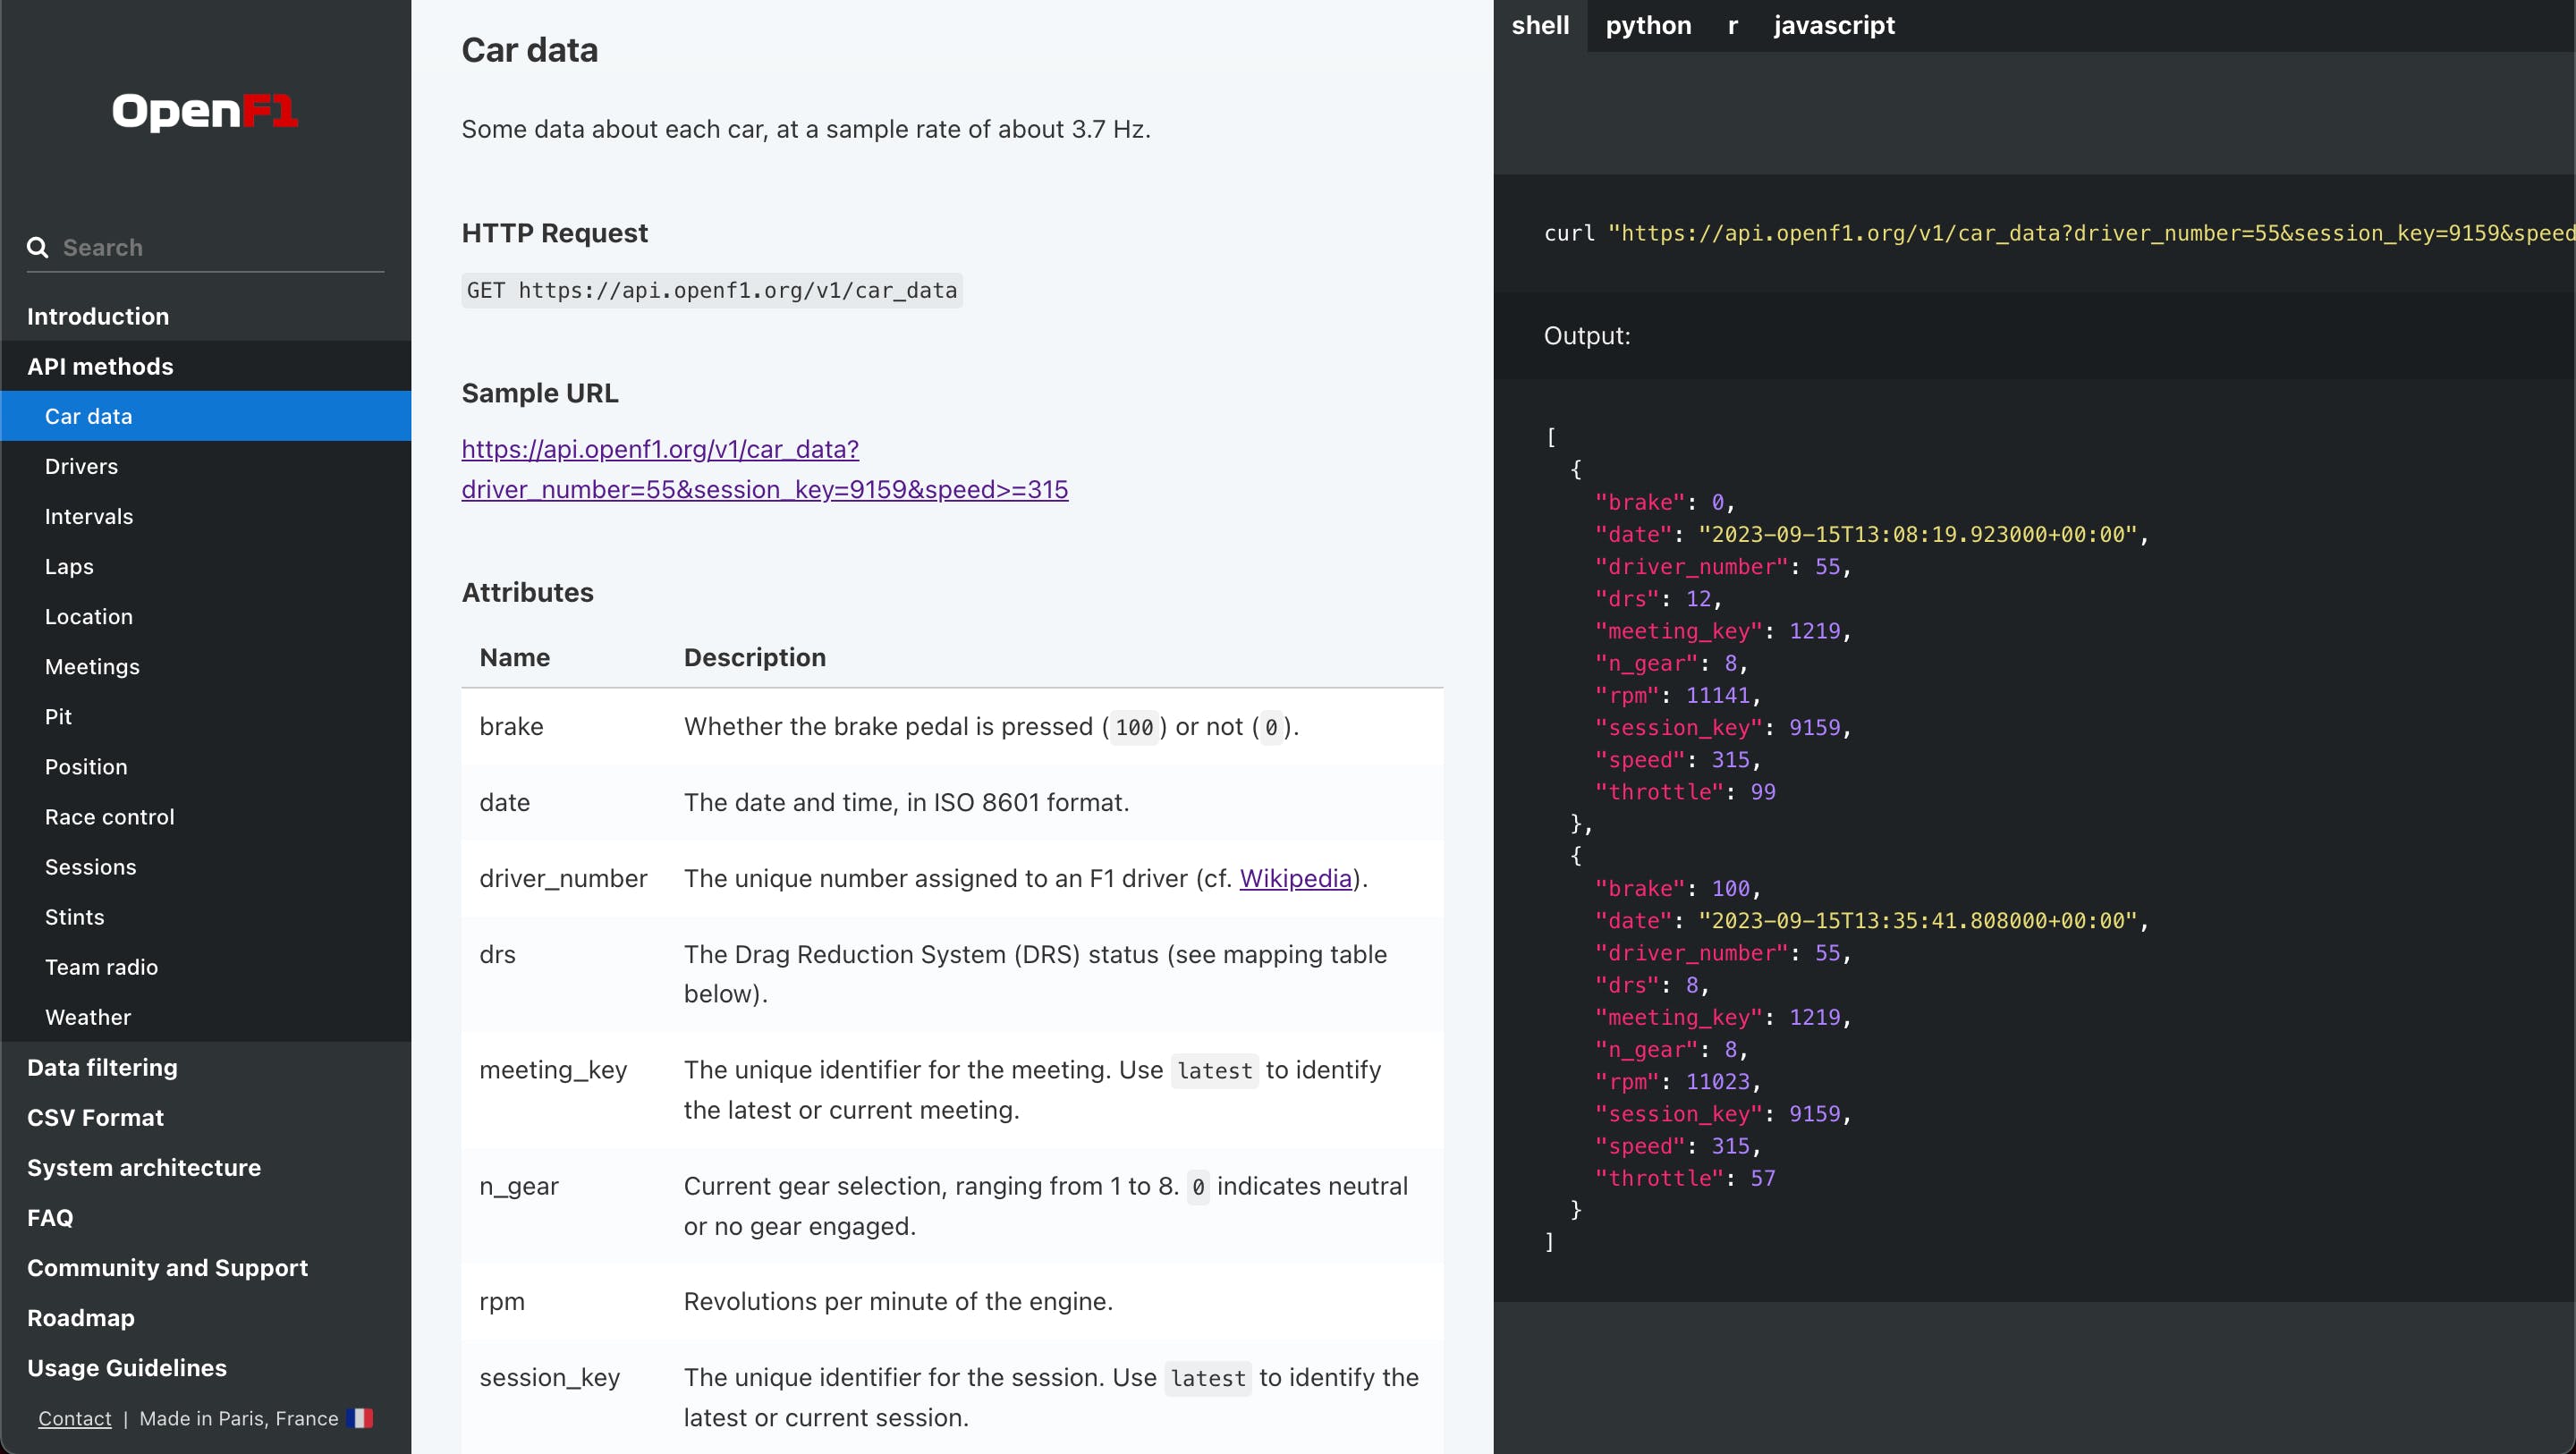Viewport: 2576px width, 1454px height.
Task: Select the 'shell' language tab
Action: [1539, 25]
